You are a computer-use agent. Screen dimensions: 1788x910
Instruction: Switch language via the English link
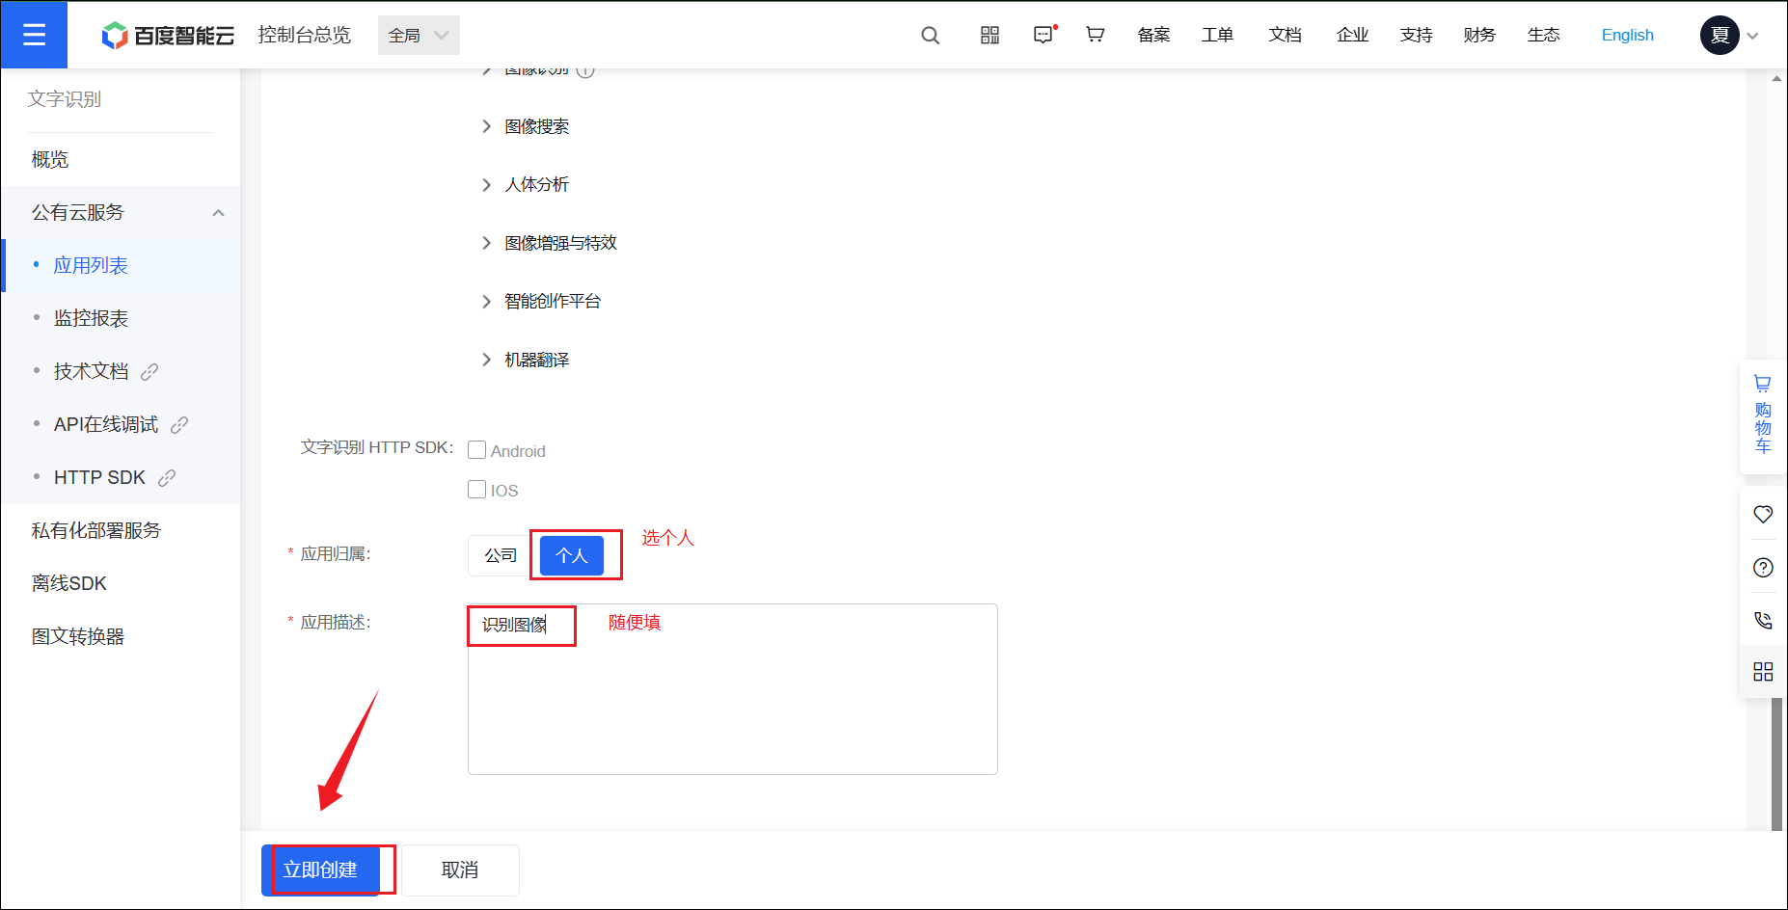click(x=1627, y=36)
